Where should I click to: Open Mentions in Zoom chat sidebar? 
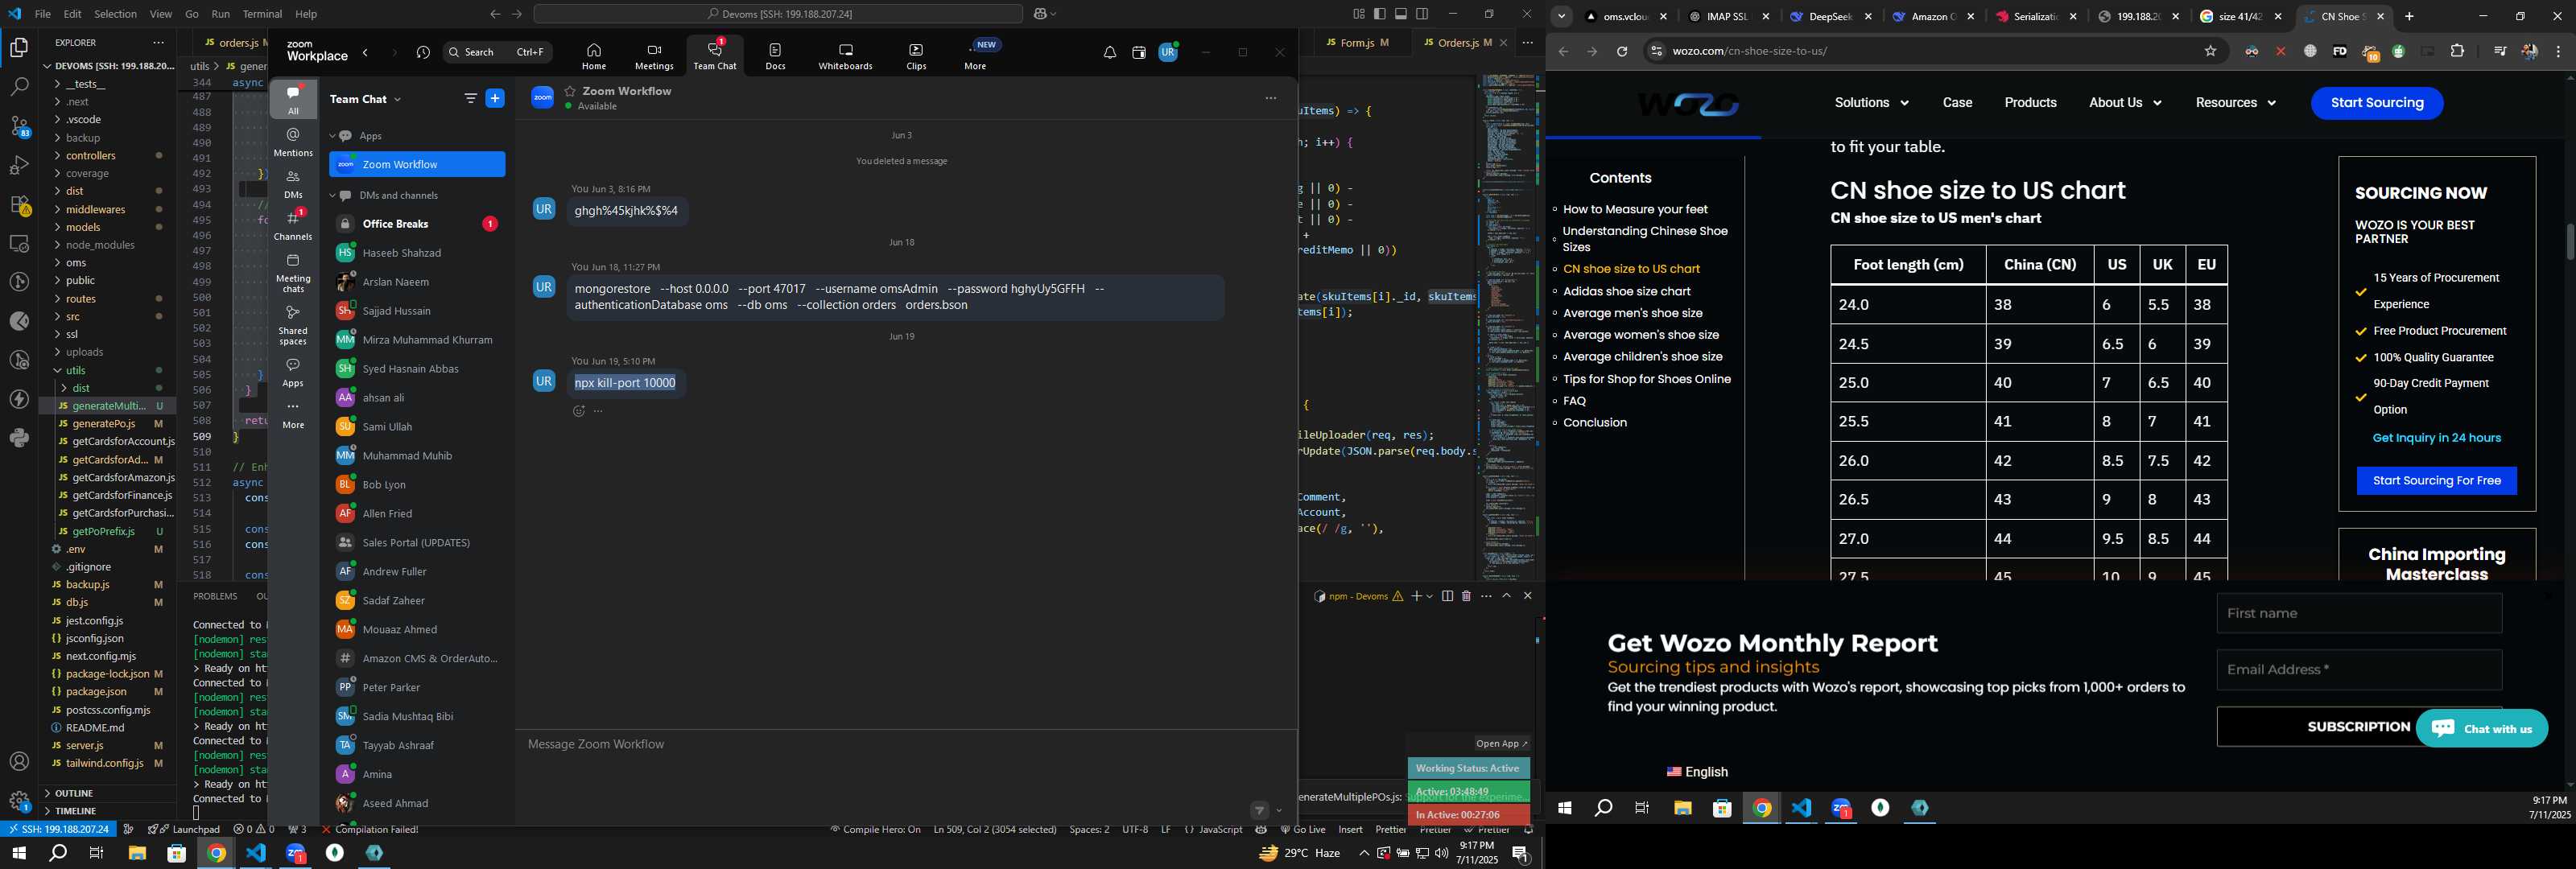click(x=293, y=142)
